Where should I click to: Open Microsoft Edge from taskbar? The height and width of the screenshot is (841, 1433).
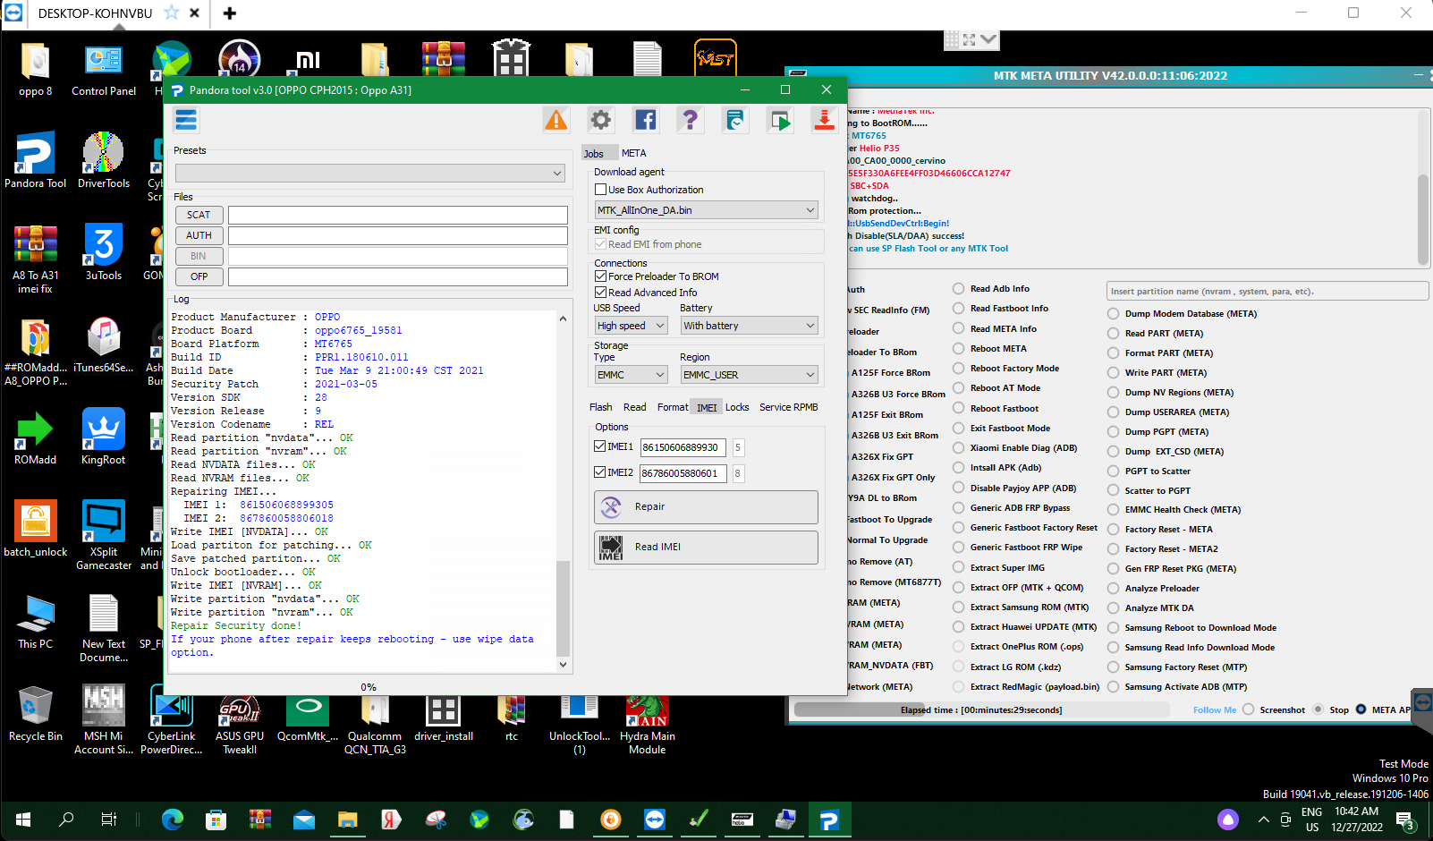pyautogui.click(x=173, y=819)
